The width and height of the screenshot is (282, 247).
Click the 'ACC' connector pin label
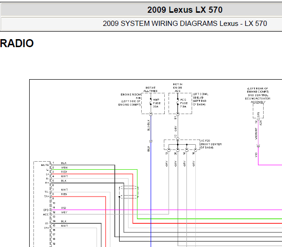(x=46, y=214)
